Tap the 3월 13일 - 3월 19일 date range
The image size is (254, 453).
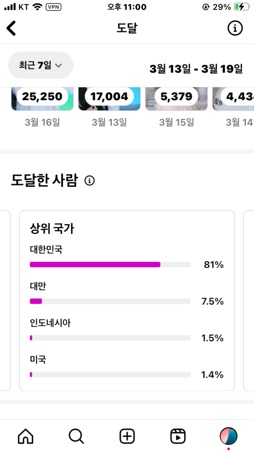coord(196,69)
